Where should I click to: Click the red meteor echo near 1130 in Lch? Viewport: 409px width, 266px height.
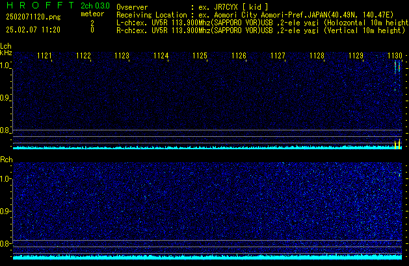[397, 67]
